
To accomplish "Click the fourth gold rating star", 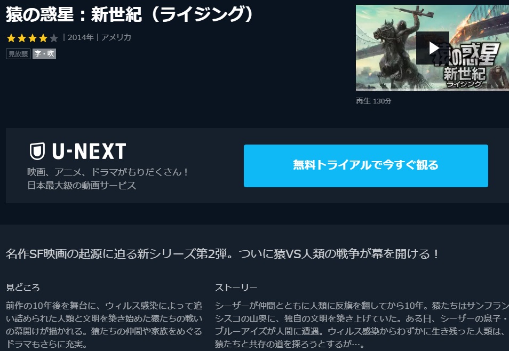I will pyautogui.click(x=43, y=38).
